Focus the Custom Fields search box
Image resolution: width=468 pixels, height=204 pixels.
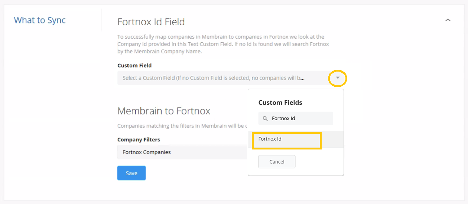pyautogui.click(x=296, y=119)
